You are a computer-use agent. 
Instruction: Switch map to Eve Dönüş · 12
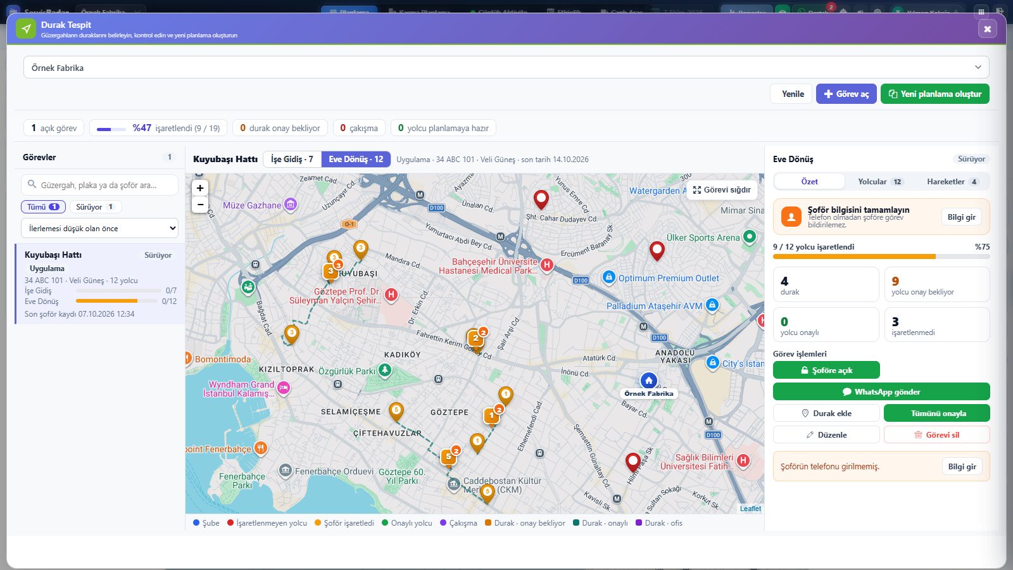(356, 159)
